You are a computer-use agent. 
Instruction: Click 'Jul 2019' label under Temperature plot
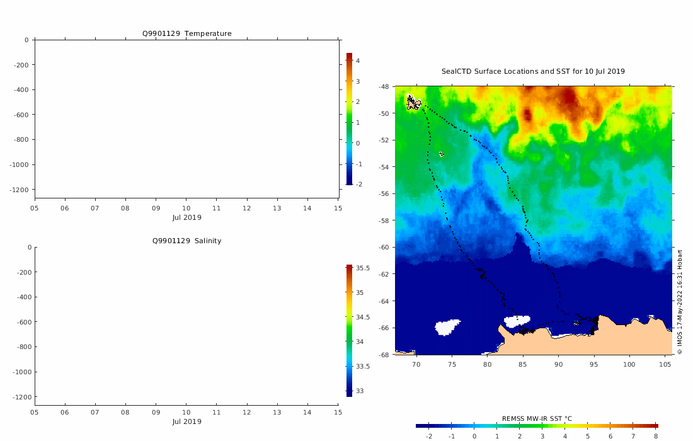pyautogui.click(x=186, y=217)
